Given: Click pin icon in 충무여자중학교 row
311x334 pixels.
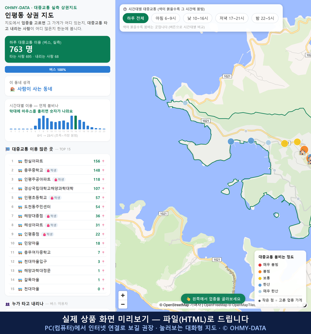Looking at the screenshot, I should click(x=103, y=252).
